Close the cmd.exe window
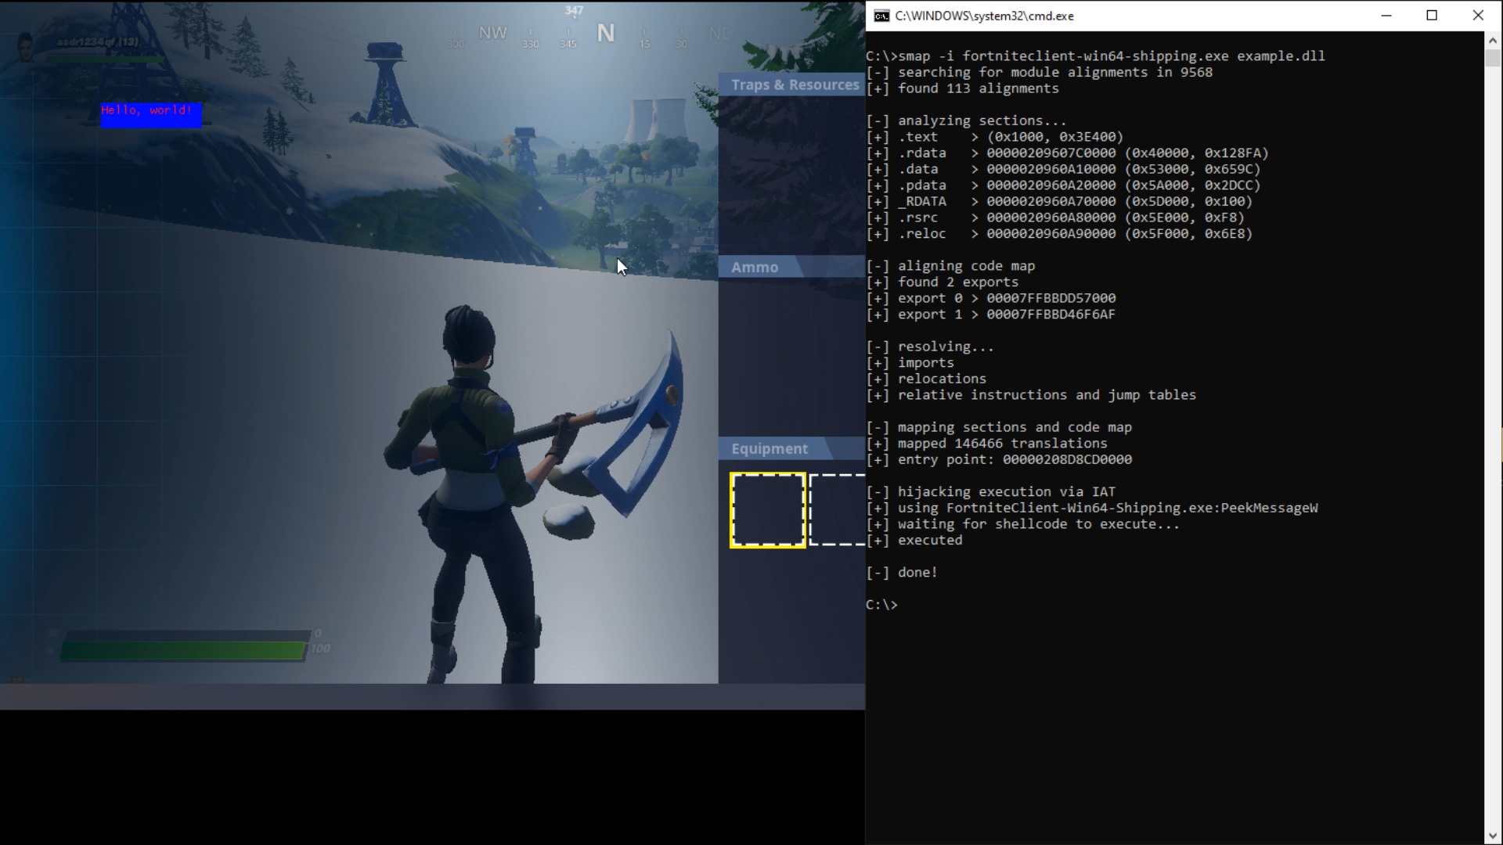This screenshot has width=1503, height=845. click(x=1478, y=16)
